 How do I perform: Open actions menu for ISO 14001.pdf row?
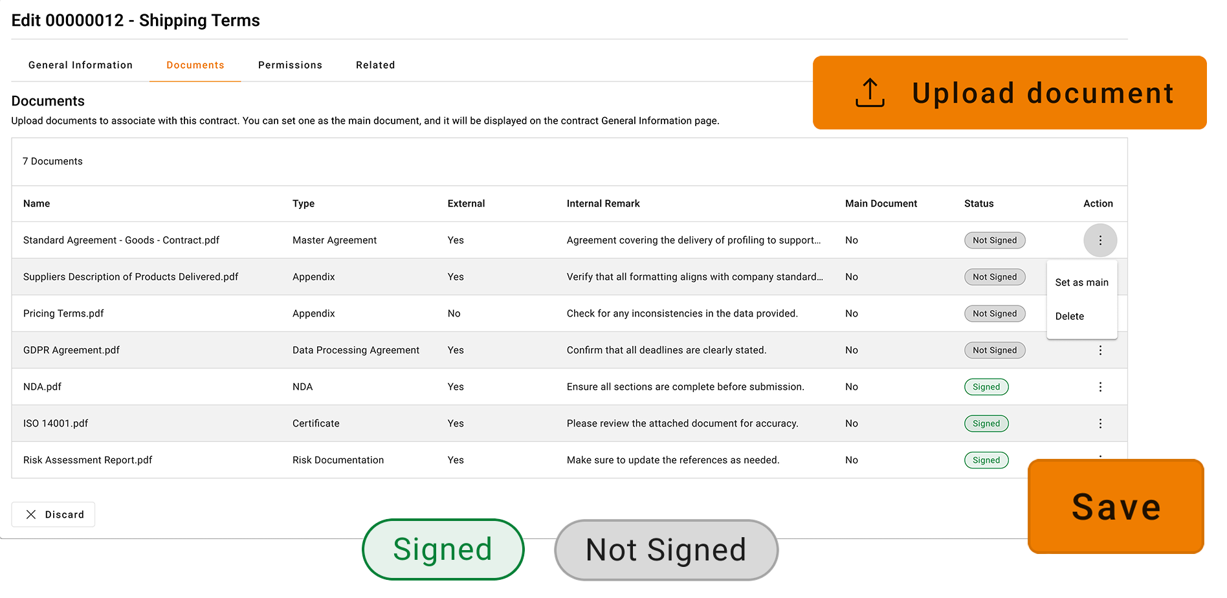1100,423
